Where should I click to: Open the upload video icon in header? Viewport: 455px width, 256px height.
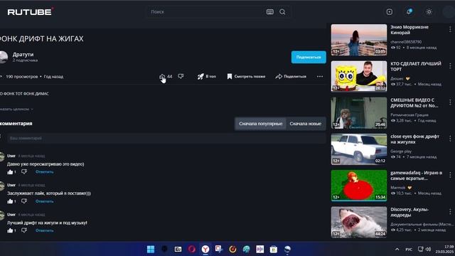coord(390,12)
